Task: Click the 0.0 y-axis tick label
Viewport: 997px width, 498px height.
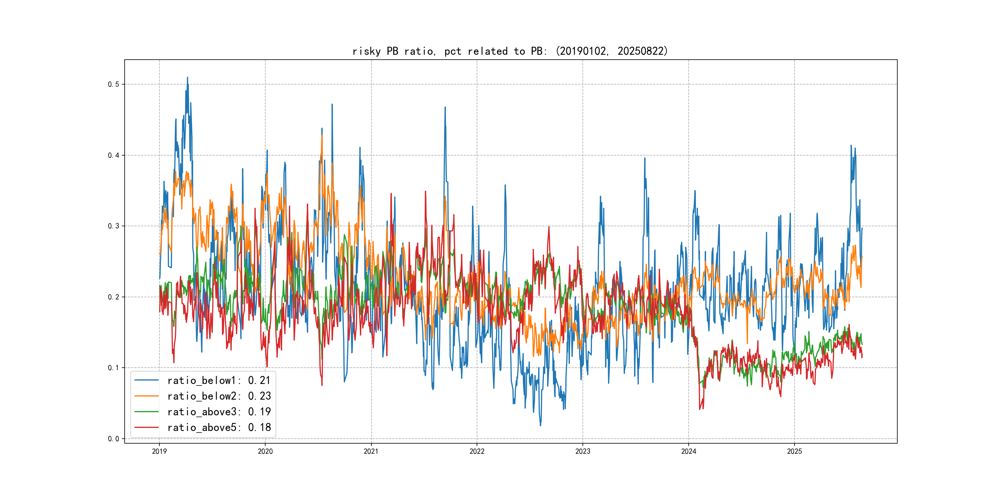Action: coord(114,439)
